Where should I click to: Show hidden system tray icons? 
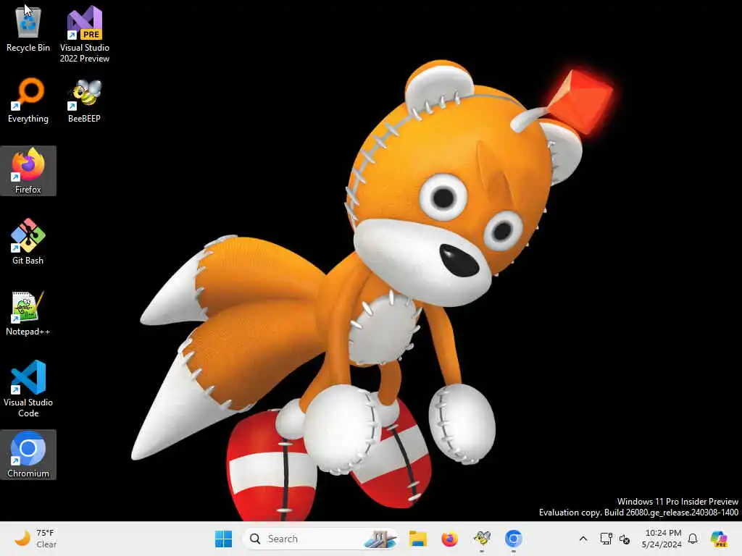[x=583, y=539]
